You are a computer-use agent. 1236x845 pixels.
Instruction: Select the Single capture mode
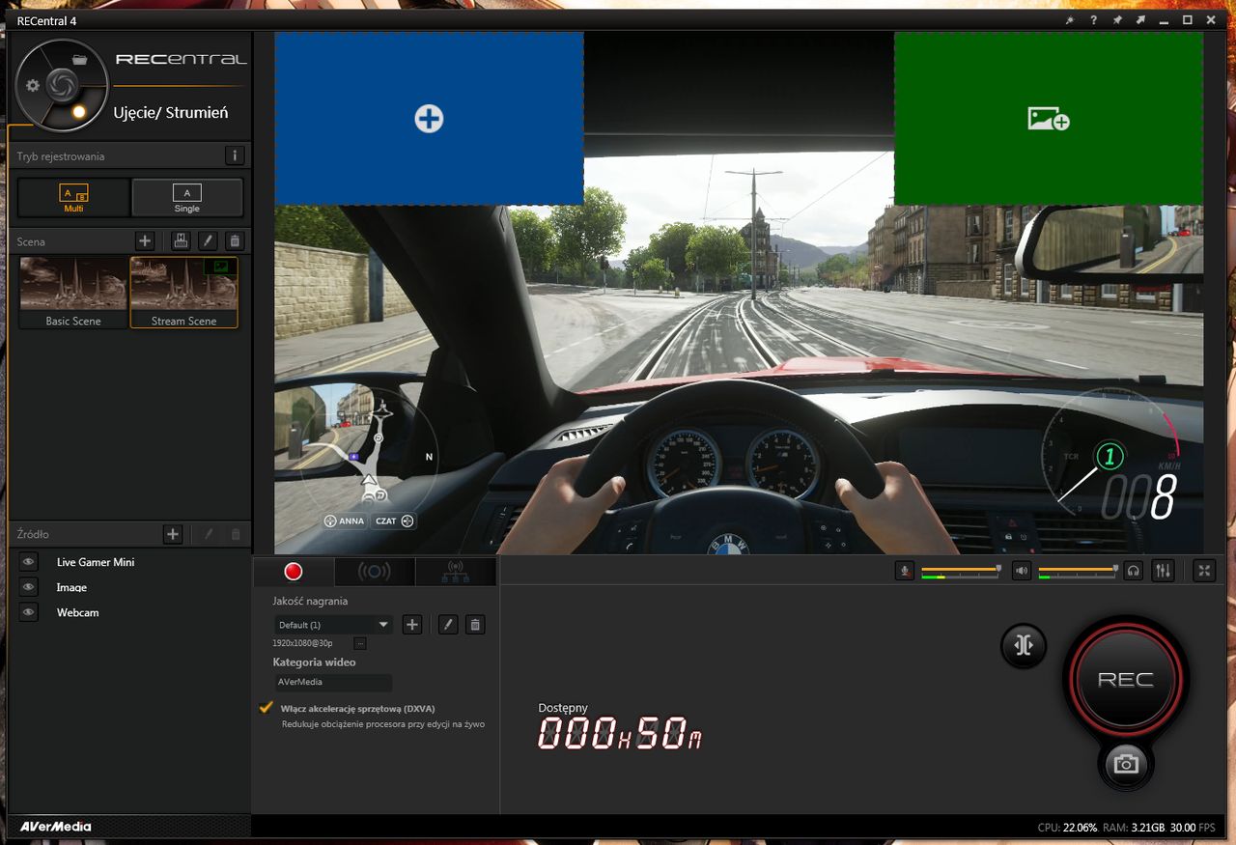pos(187,197)
